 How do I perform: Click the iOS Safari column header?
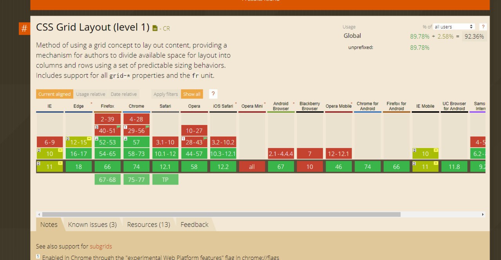(x=223, y=106)
